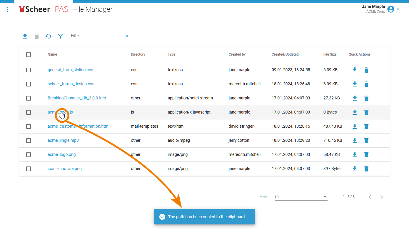Select the general_form_styling.css row checkbox
The width and height of the screenshot is (409, 230).
(29, 70)
